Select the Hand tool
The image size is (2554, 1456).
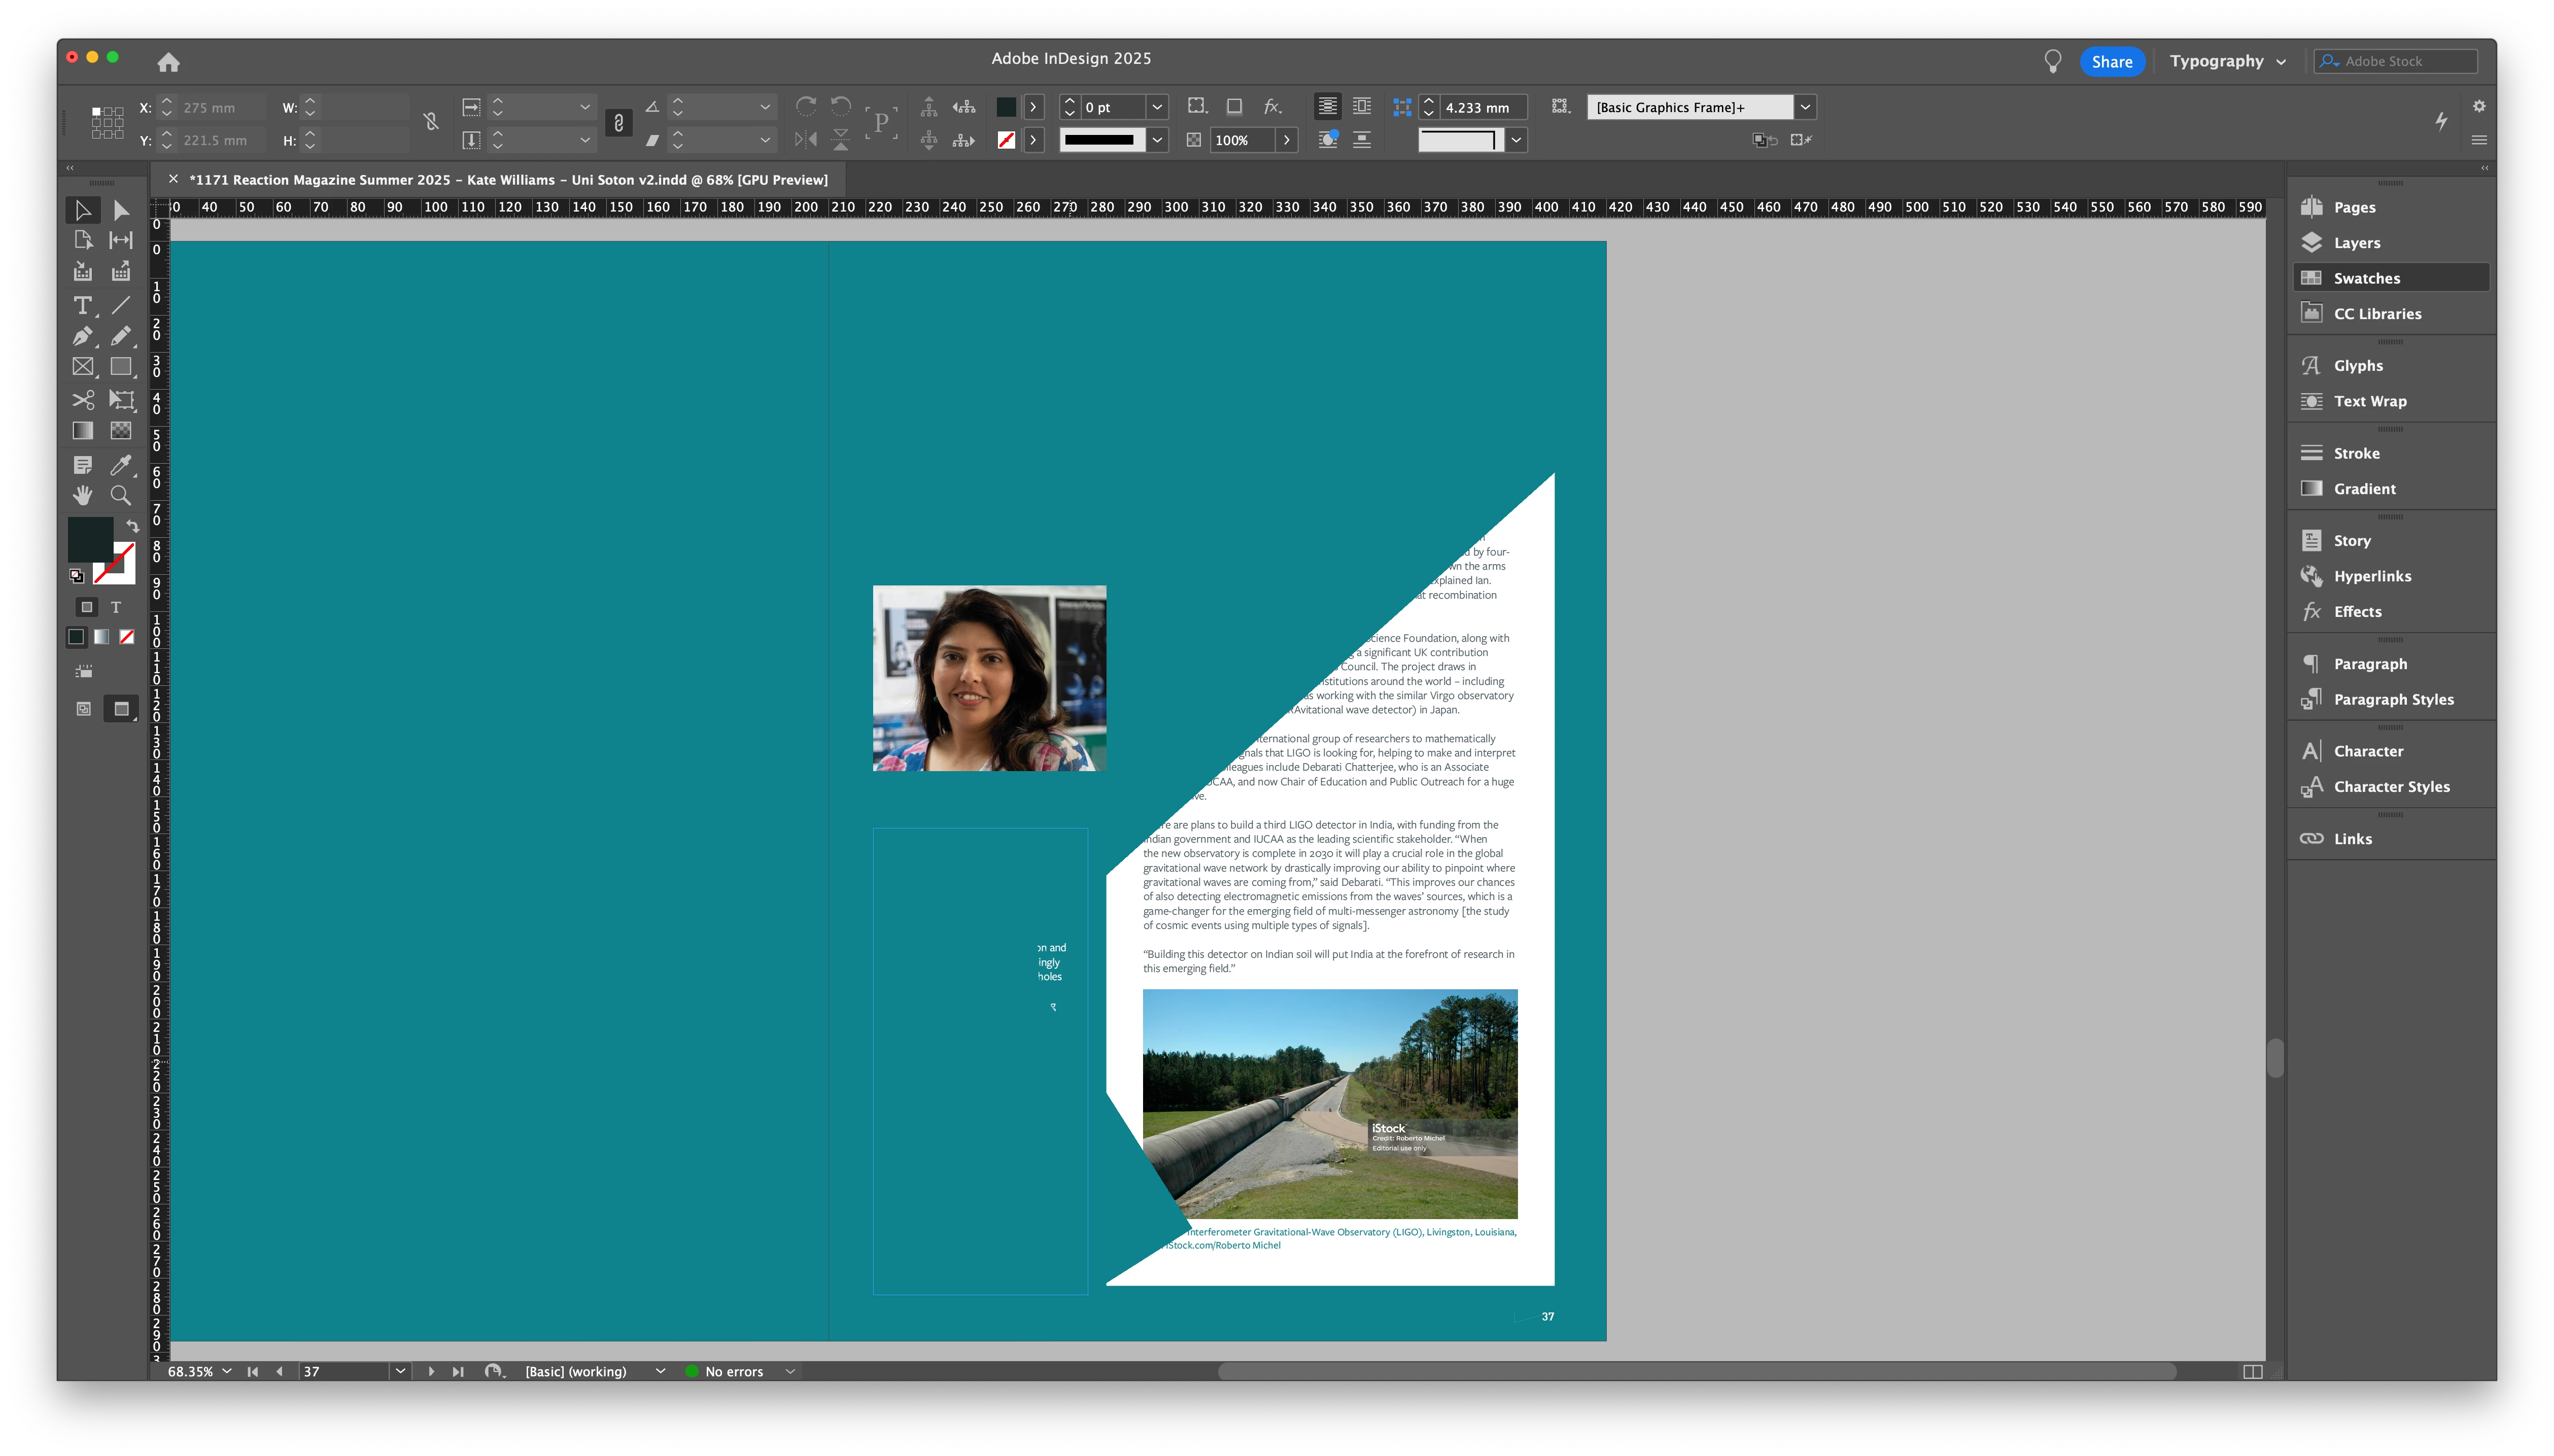tap(82, 496)
